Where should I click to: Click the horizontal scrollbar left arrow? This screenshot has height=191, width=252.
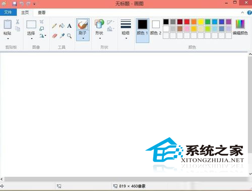[x=2, y=179]
